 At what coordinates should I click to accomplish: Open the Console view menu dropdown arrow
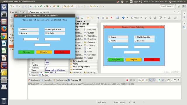[x=172, y=80]
